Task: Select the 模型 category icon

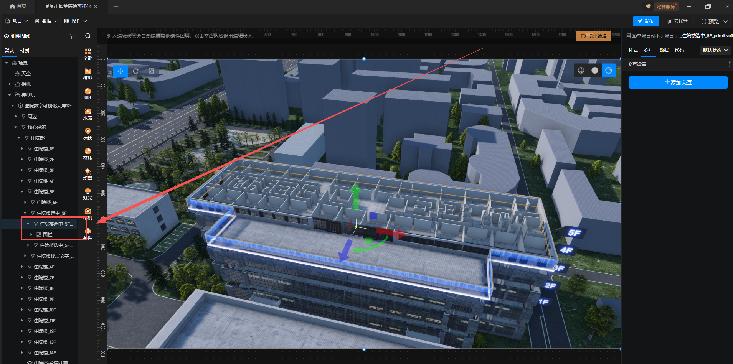Action: (x=87, y=74)
